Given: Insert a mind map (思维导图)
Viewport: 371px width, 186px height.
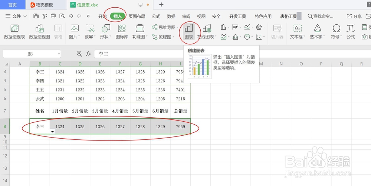Looking at the screenshot, I should coord(165,27).
